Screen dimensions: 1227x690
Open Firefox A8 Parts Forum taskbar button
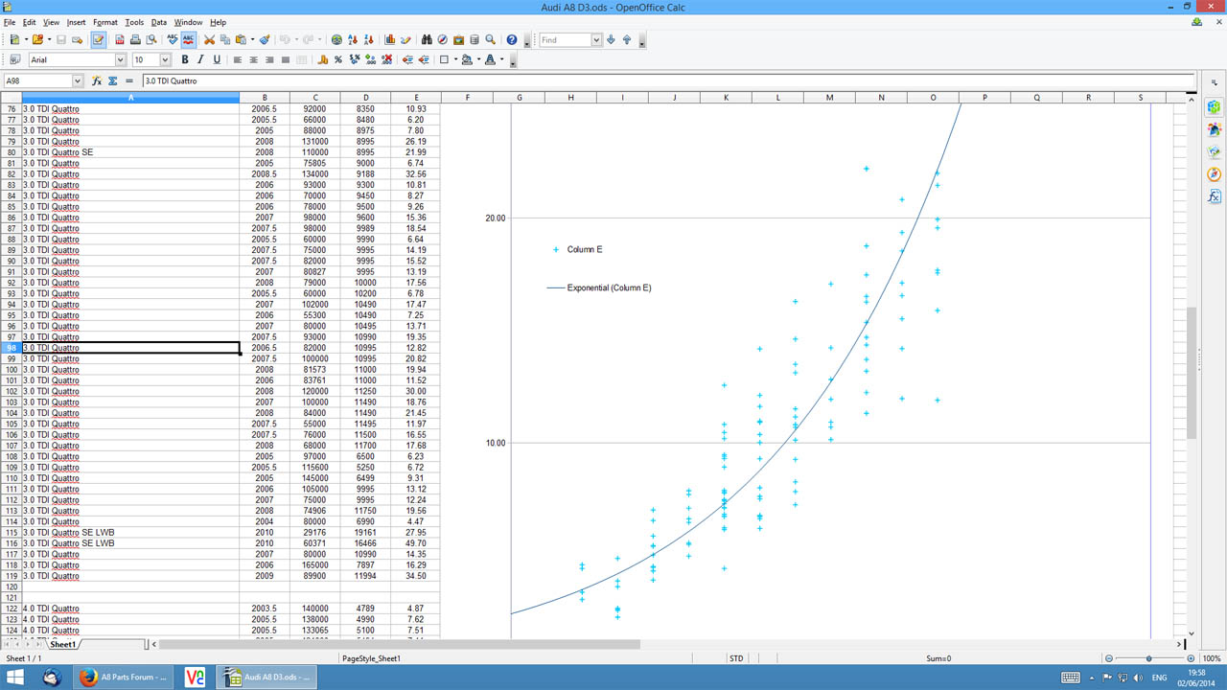coord(122,678)
